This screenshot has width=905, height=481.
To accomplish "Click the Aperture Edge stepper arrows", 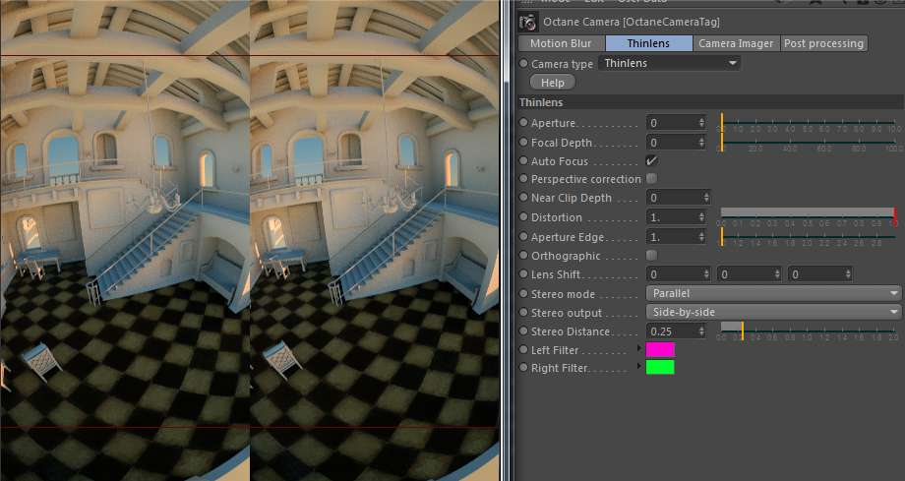I will pyautogui.click(x=701, y=237).
